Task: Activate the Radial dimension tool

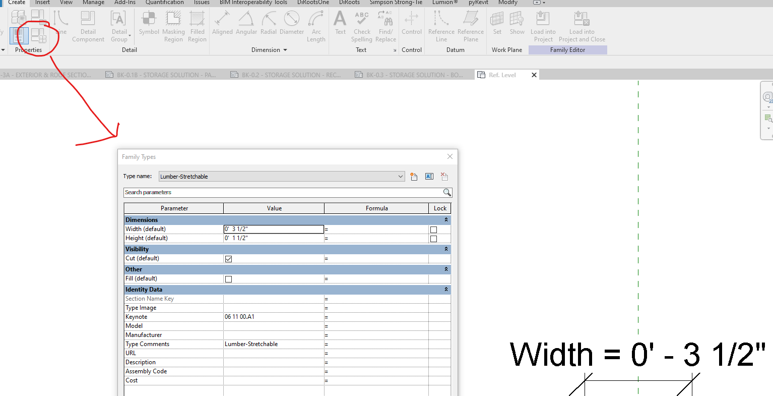Action: click(x=269, y=26)
